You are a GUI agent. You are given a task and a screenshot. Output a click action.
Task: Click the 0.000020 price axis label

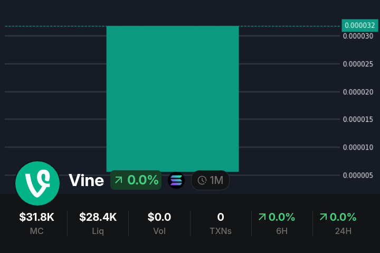[358, 92]
